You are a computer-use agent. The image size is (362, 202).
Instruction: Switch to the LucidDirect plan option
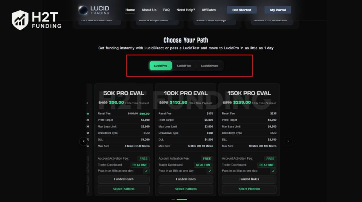(x=209, y=66)
